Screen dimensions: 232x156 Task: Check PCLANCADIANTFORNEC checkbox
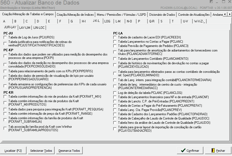[x=115, y=52]
